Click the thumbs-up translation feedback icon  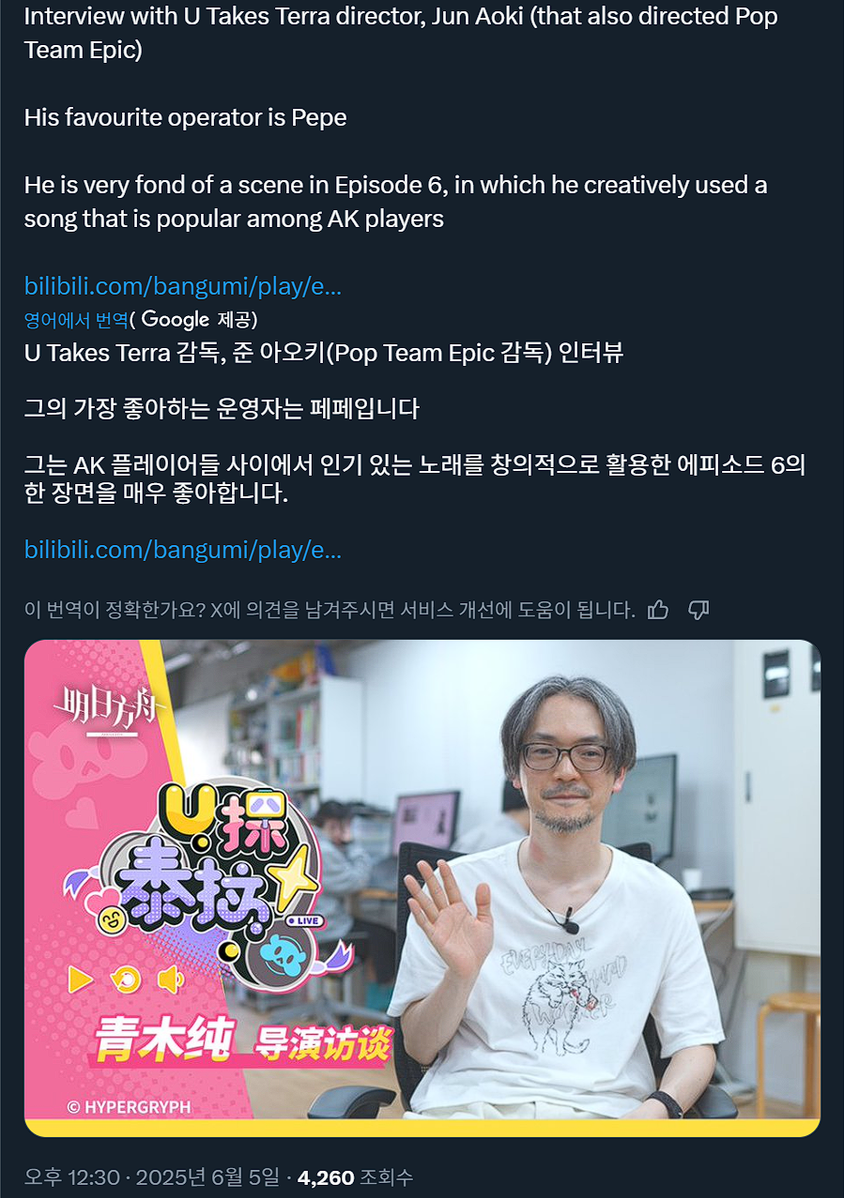click(658, 610)
